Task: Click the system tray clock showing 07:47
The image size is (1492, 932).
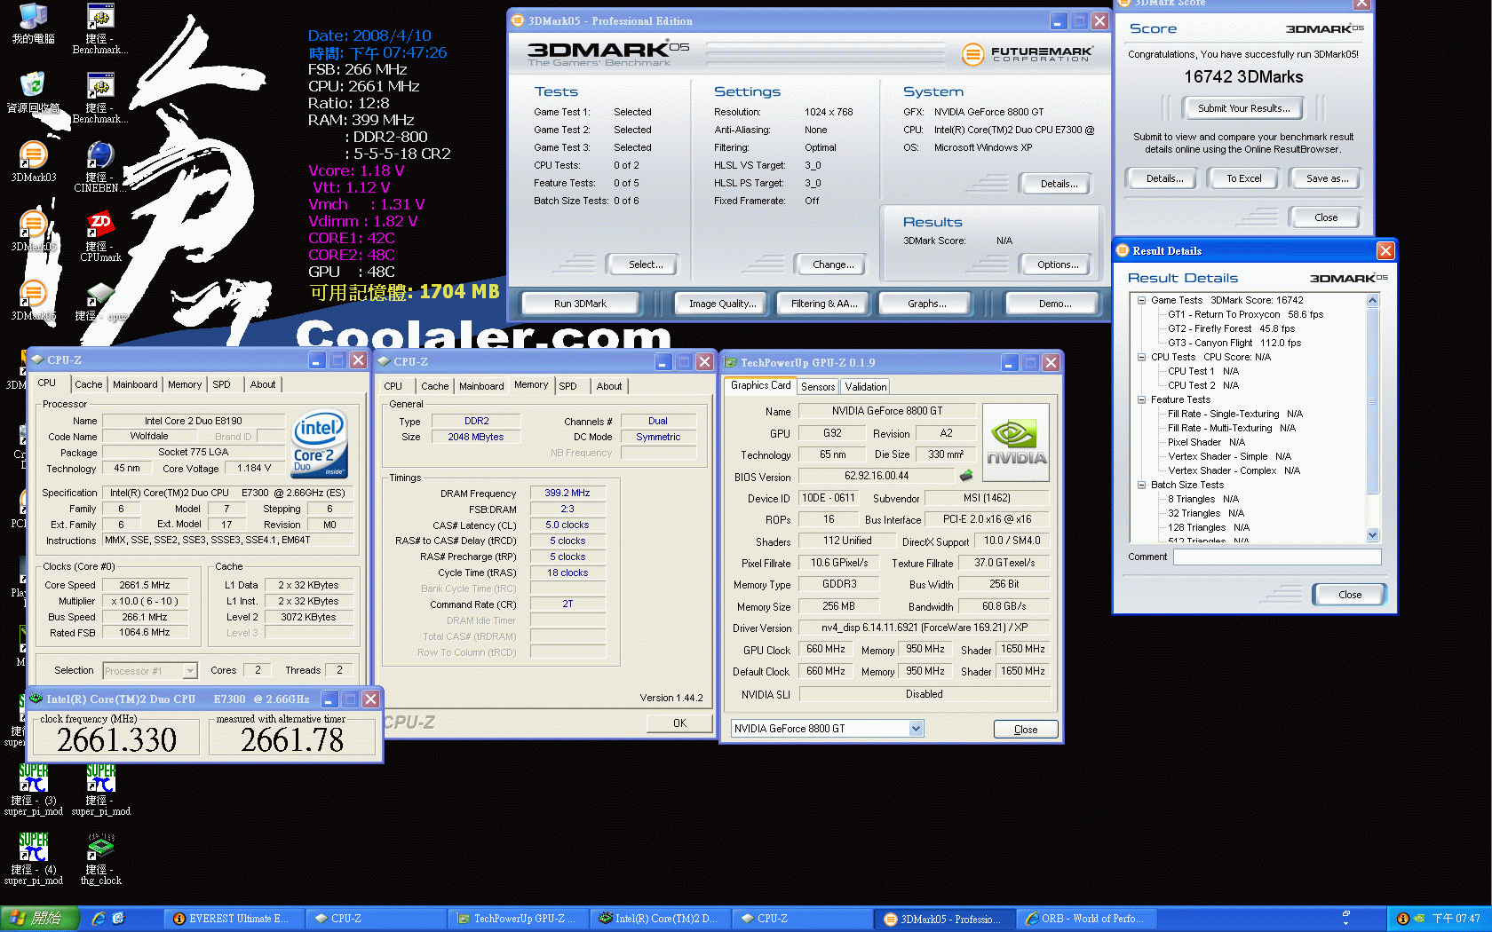Action: coord(1456,919)
